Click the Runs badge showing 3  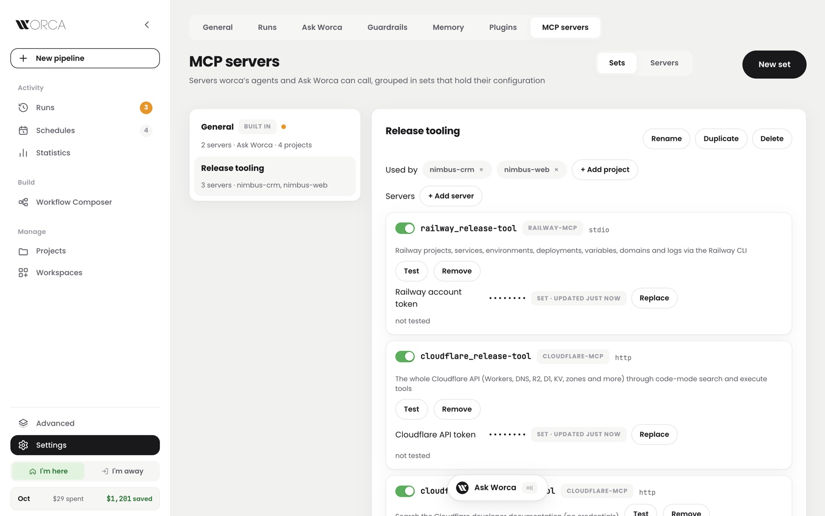click(x=146, y=107)
